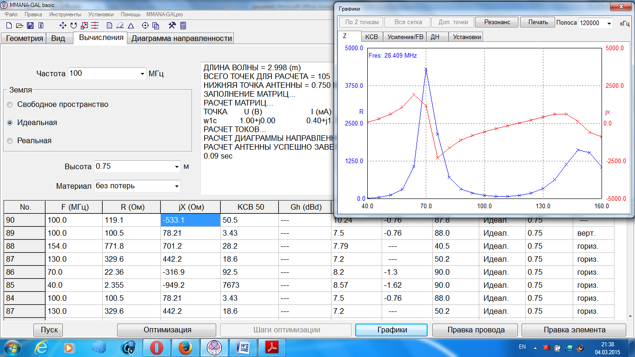Click the Save floppy disk icon

[x=30, y=26]
